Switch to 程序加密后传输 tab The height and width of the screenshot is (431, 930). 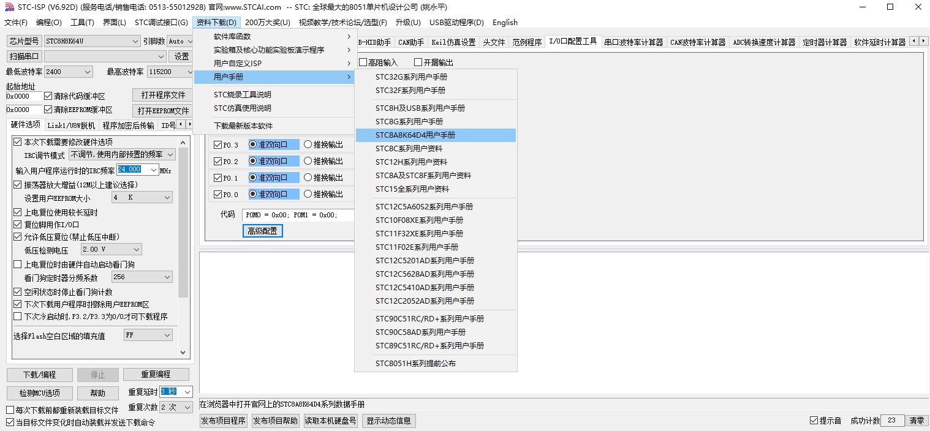(x=129, y=126)
